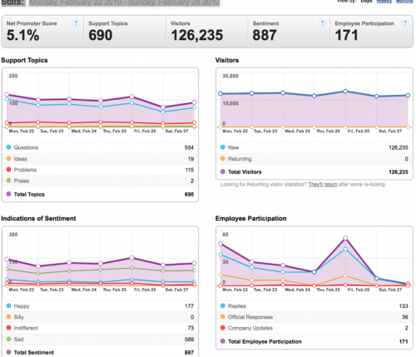
Task: Open the Sentiment help question-mark icon
Action: tap(322, 23)
